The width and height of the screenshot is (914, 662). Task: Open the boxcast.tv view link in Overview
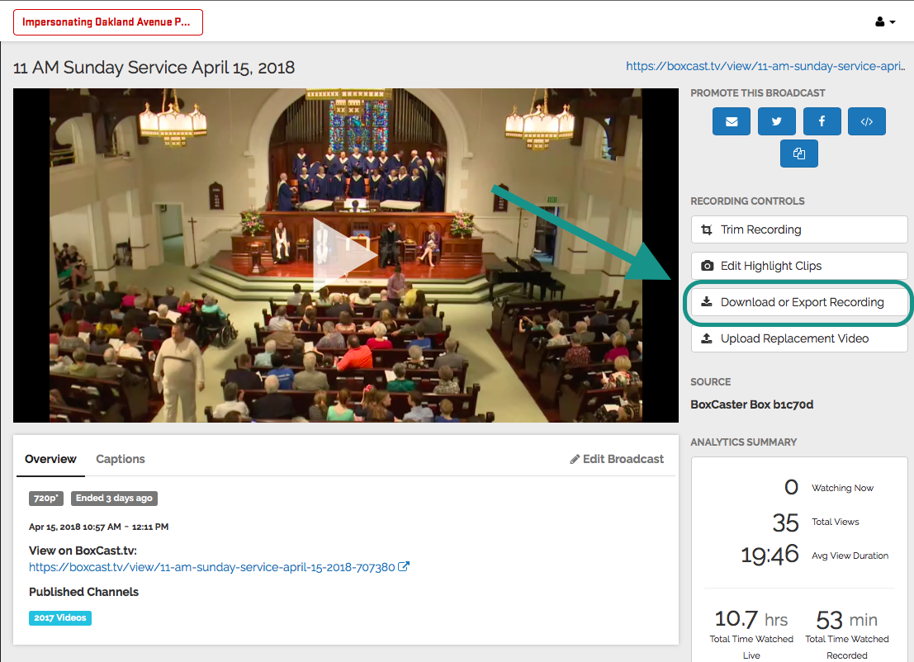(x=211, y=567)
